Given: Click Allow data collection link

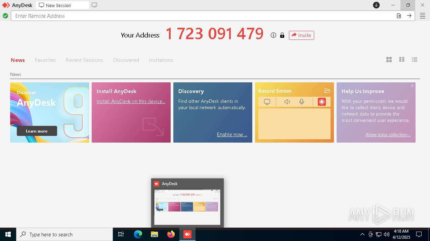Looking at the screenshot, I should [x=388, y=135].
